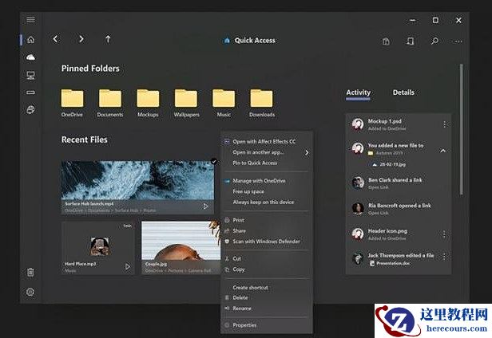The image size is (492, 338).
Task: Open the Mockups pinned folder
Action: coord(148,103)
